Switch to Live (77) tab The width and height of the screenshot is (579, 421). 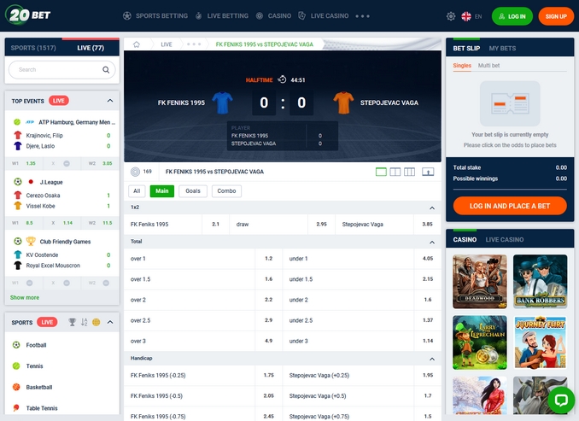91,48
